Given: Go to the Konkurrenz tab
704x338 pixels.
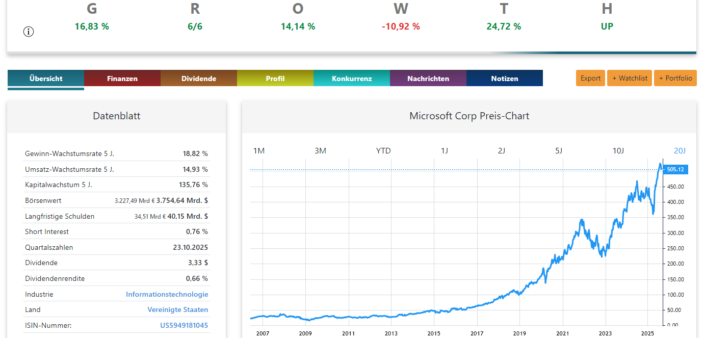Looking at the screenshot, I should 352,79.
